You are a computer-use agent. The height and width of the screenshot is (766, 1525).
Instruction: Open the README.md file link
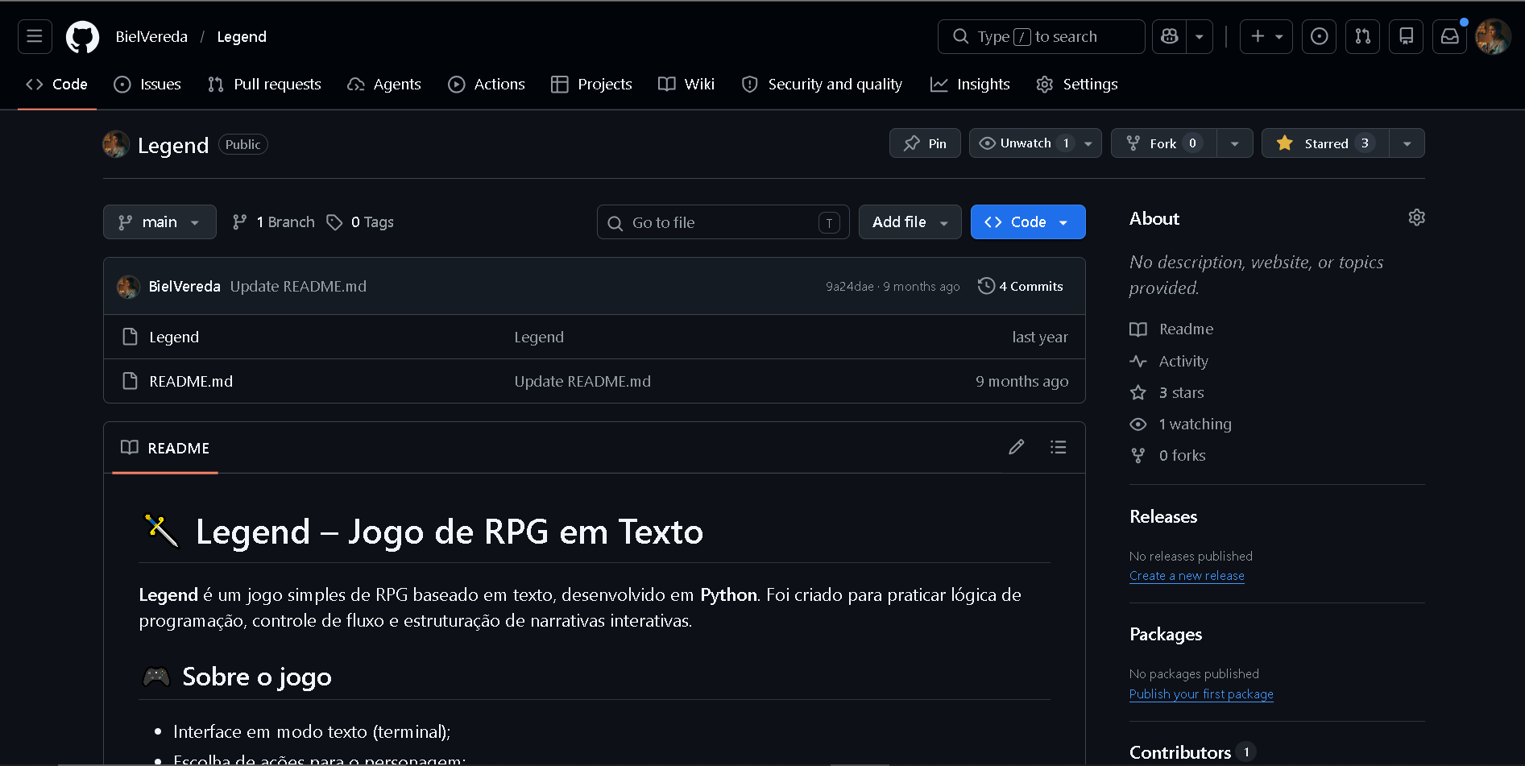(191, 381)
